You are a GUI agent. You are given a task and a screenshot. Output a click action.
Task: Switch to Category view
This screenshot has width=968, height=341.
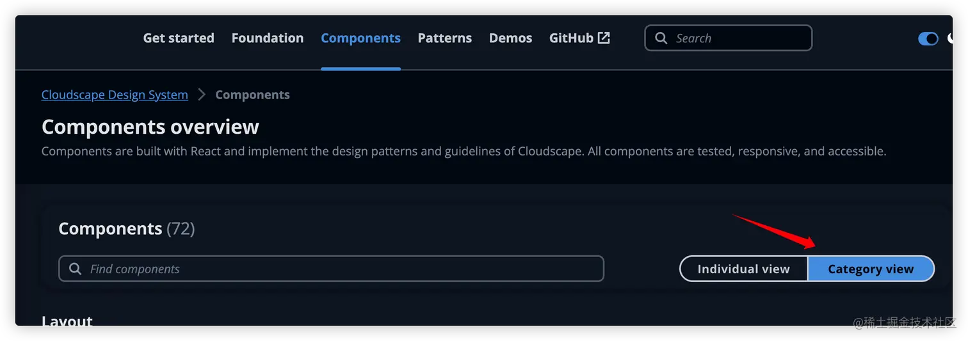(871, 269)
